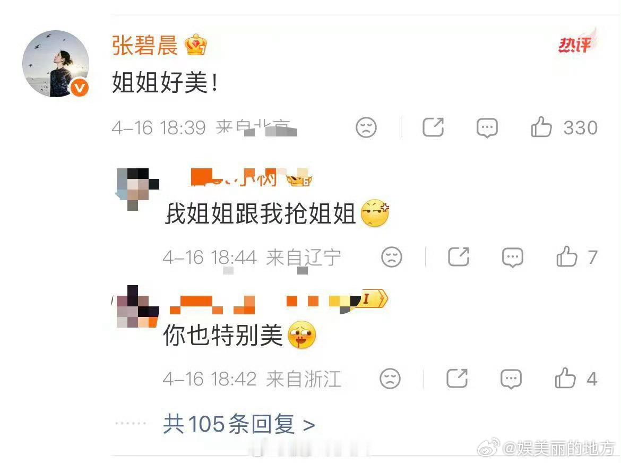Tap the yellow level badge on second replier
This screenshot has height=463, width=621.
coord(373,299)
